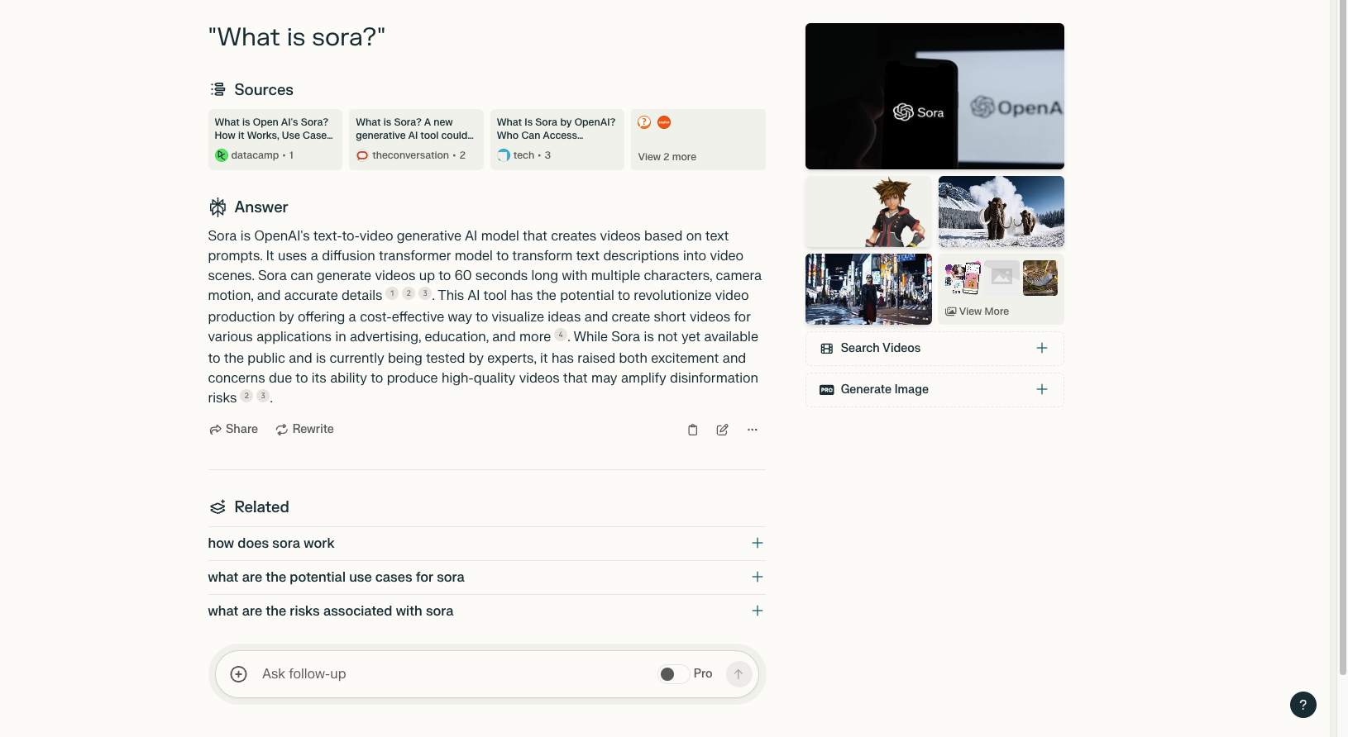Click the circled plus attach icon
Viewport: 1348px width, 737px height.
click(239, 674)
